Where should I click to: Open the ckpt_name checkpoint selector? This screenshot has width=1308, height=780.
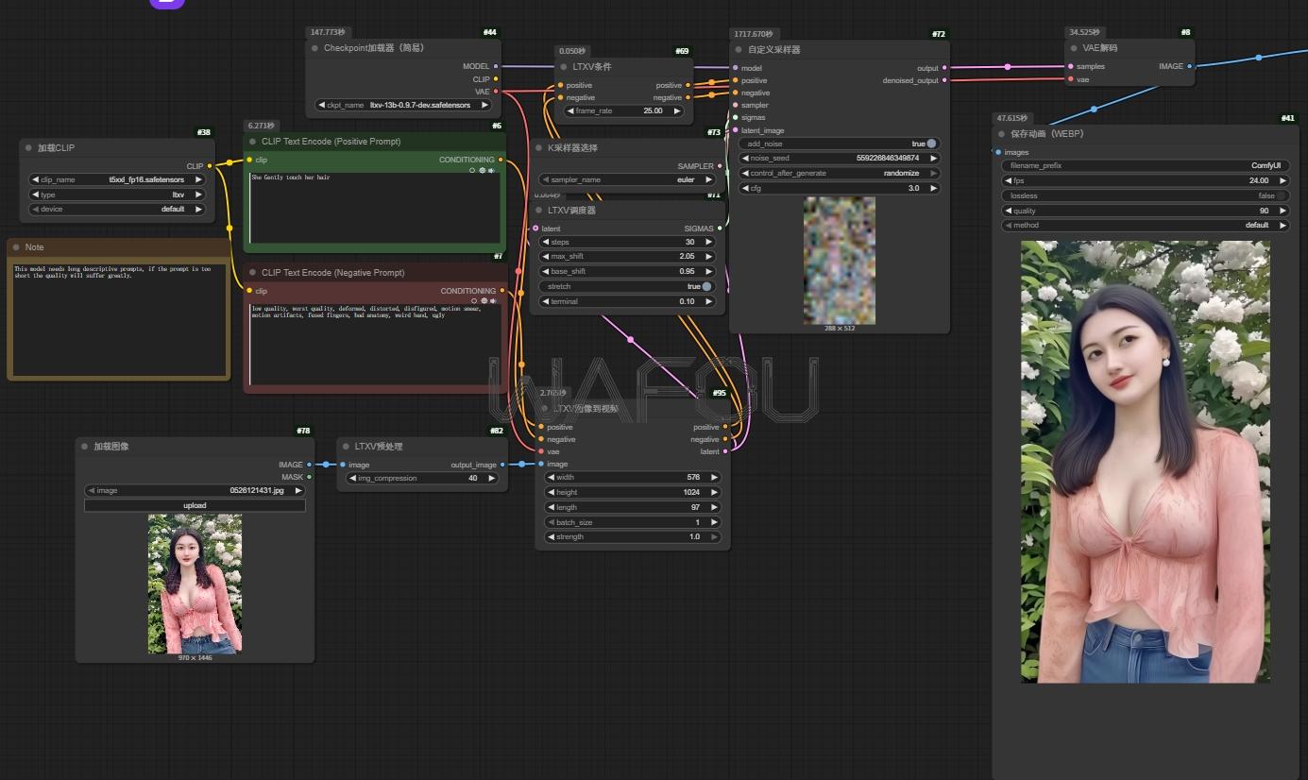pyautogui.click(x=404, y=105)
